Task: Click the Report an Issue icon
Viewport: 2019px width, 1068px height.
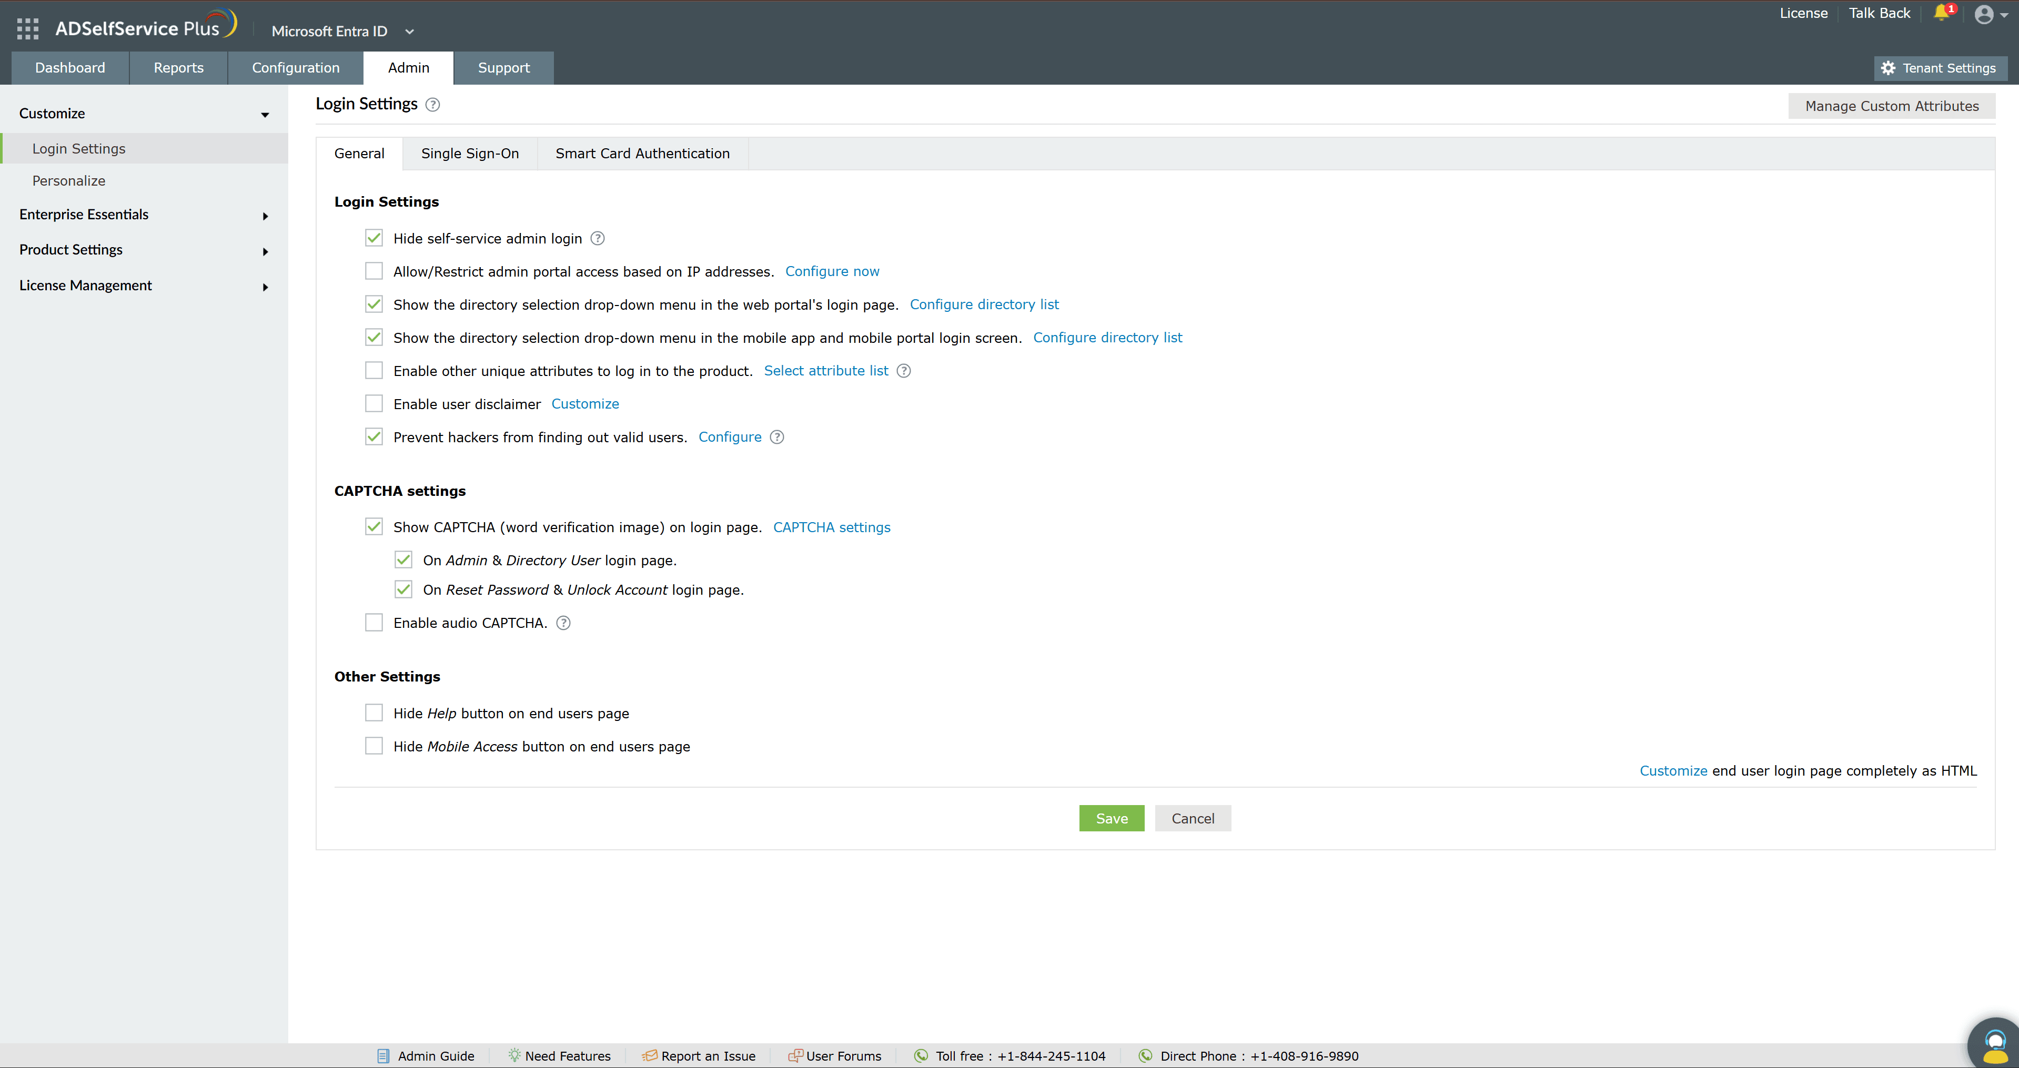Action: (650, 1055)
